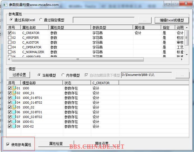Click 属性设置 button
The width and height of the screenshot is (194, 152).
[102, 144]
